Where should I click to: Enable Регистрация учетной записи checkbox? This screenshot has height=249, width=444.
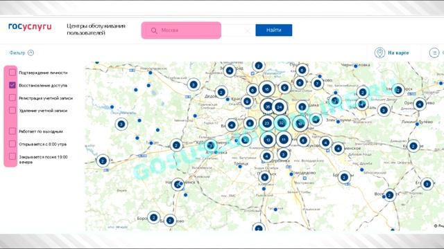[x=12, y=98]
